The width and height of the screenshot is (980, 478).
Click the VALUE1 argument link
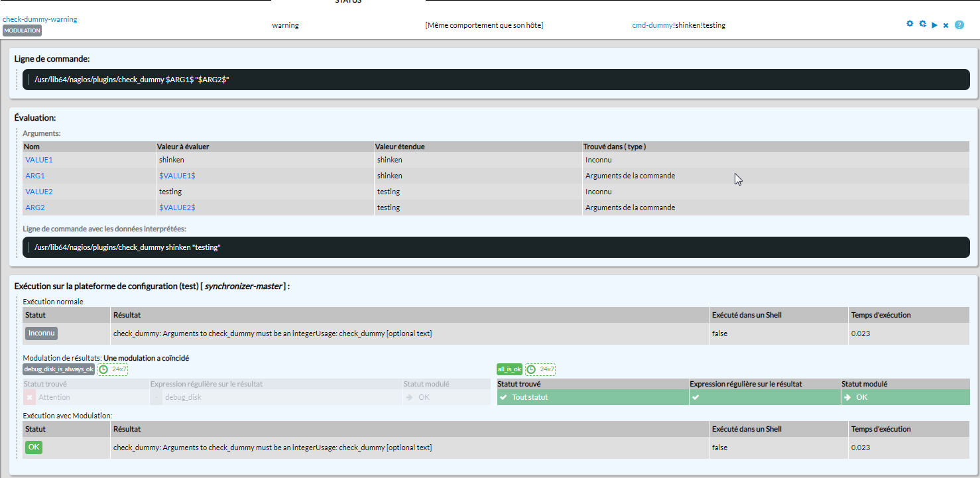tap(39, 160)
